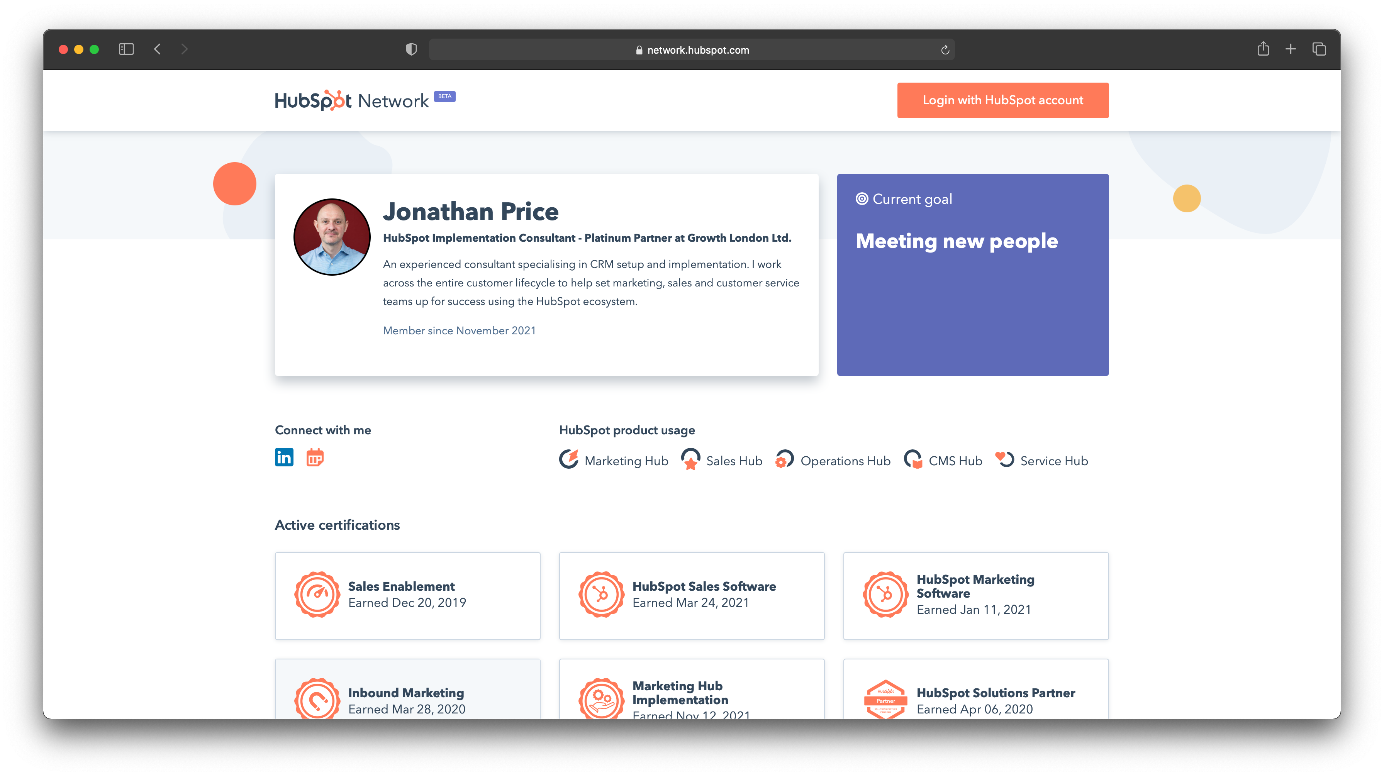The image size is (1384, 776).
Task: Click the meetings calendar icon
Action: click(x=315, y=457)
